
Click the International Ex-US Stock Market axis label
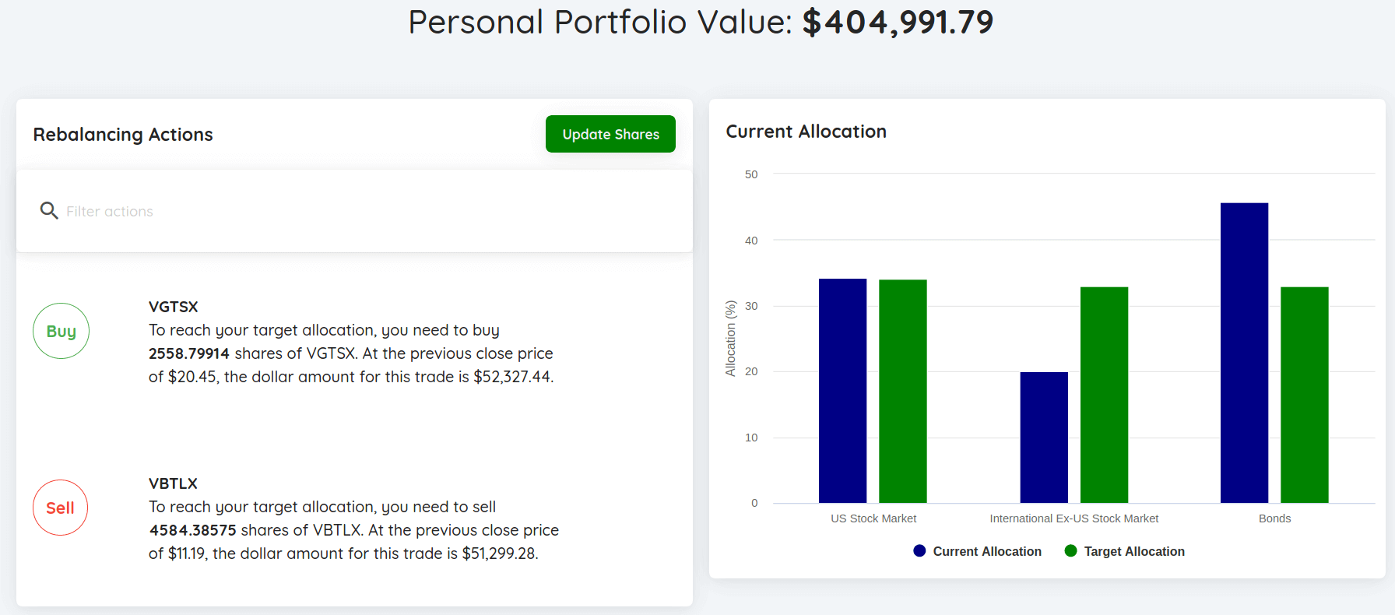click(x=1073, y=518)
